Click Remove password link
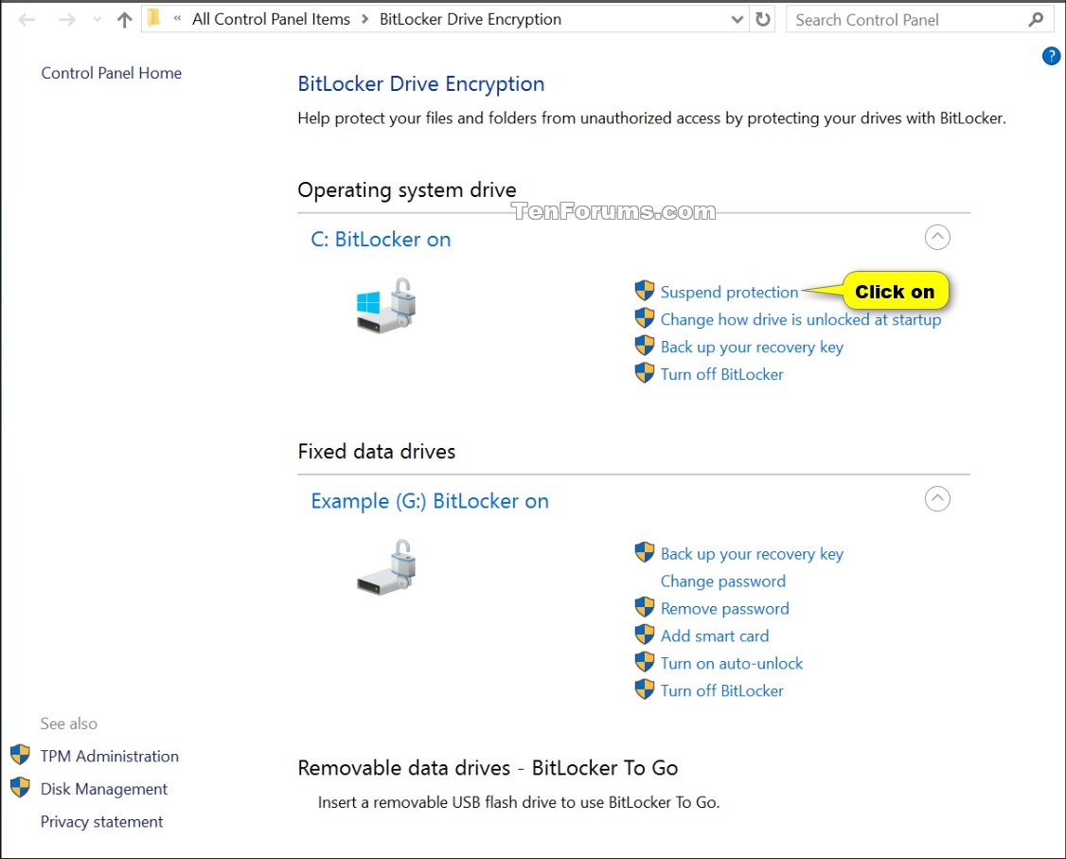Image resolution: width=1066 pixels, height=859 pixels. [x=725, y=609]
